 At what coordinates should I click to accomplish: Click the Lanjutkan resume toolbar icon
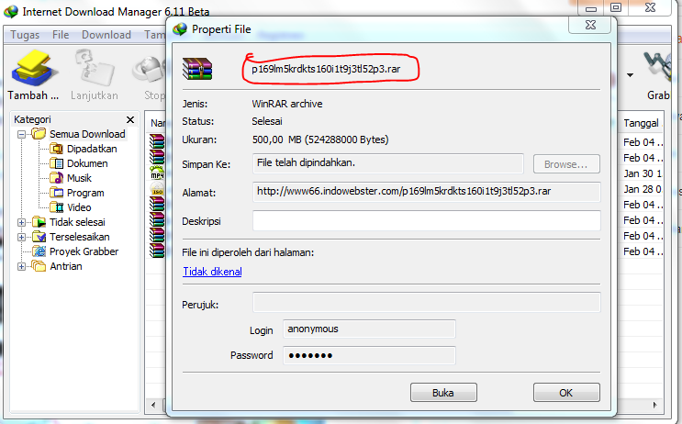[x=94, y=68]
